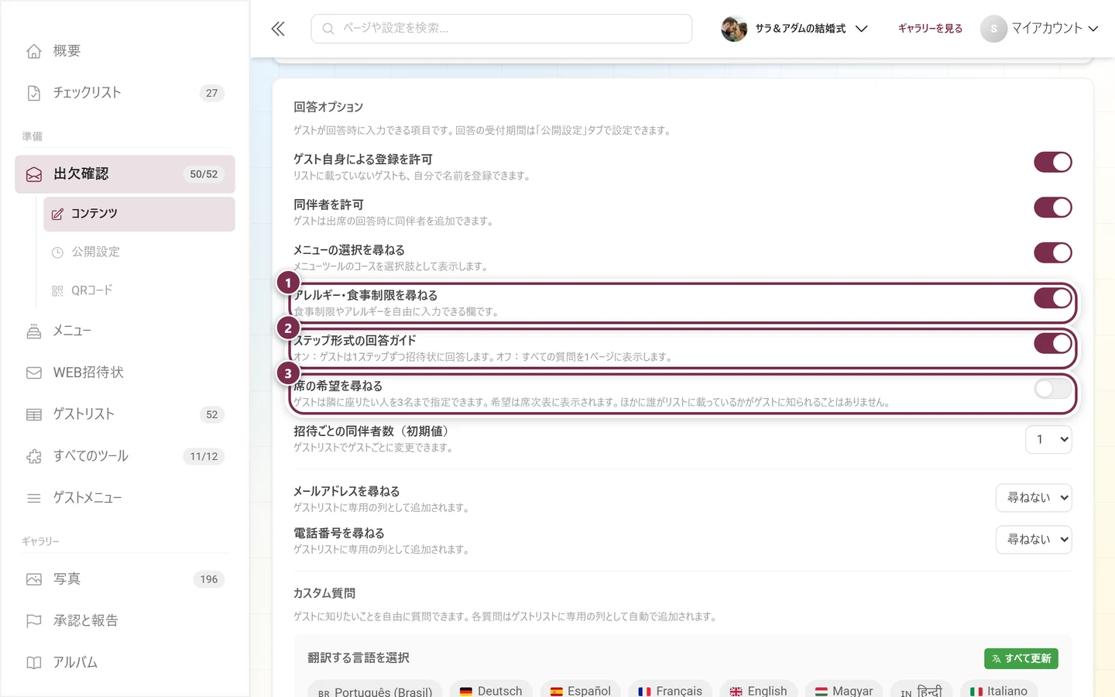Toggle メニューの選択を尋ねる switch
1115x697 pixels.
[x=1053, y=252]
